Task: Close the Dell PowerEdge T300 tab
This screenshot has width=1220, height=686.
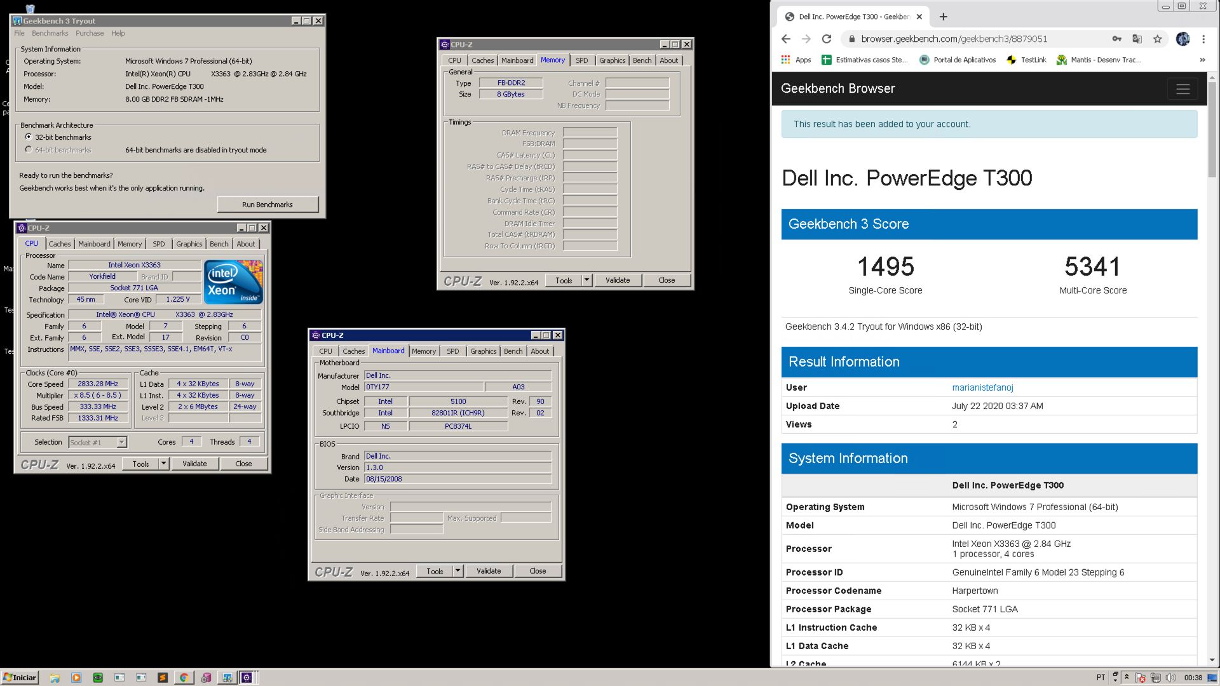Action: 919,17
